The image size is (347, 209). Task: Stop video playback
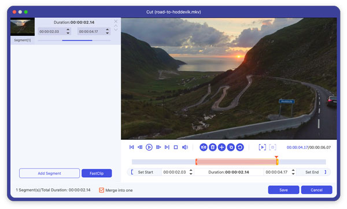coord(176,147)
